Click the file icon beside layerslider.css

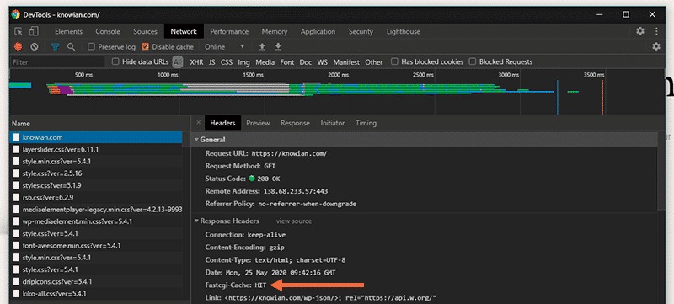(16, 149)
